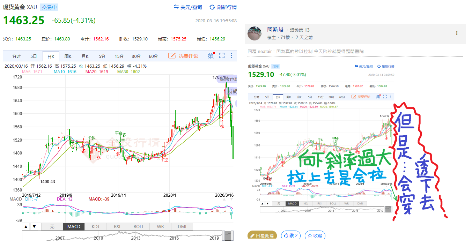Click the 回覆 neatair quoted reply text
This screenshot has height=248, width=472.
tap(308, 52)
